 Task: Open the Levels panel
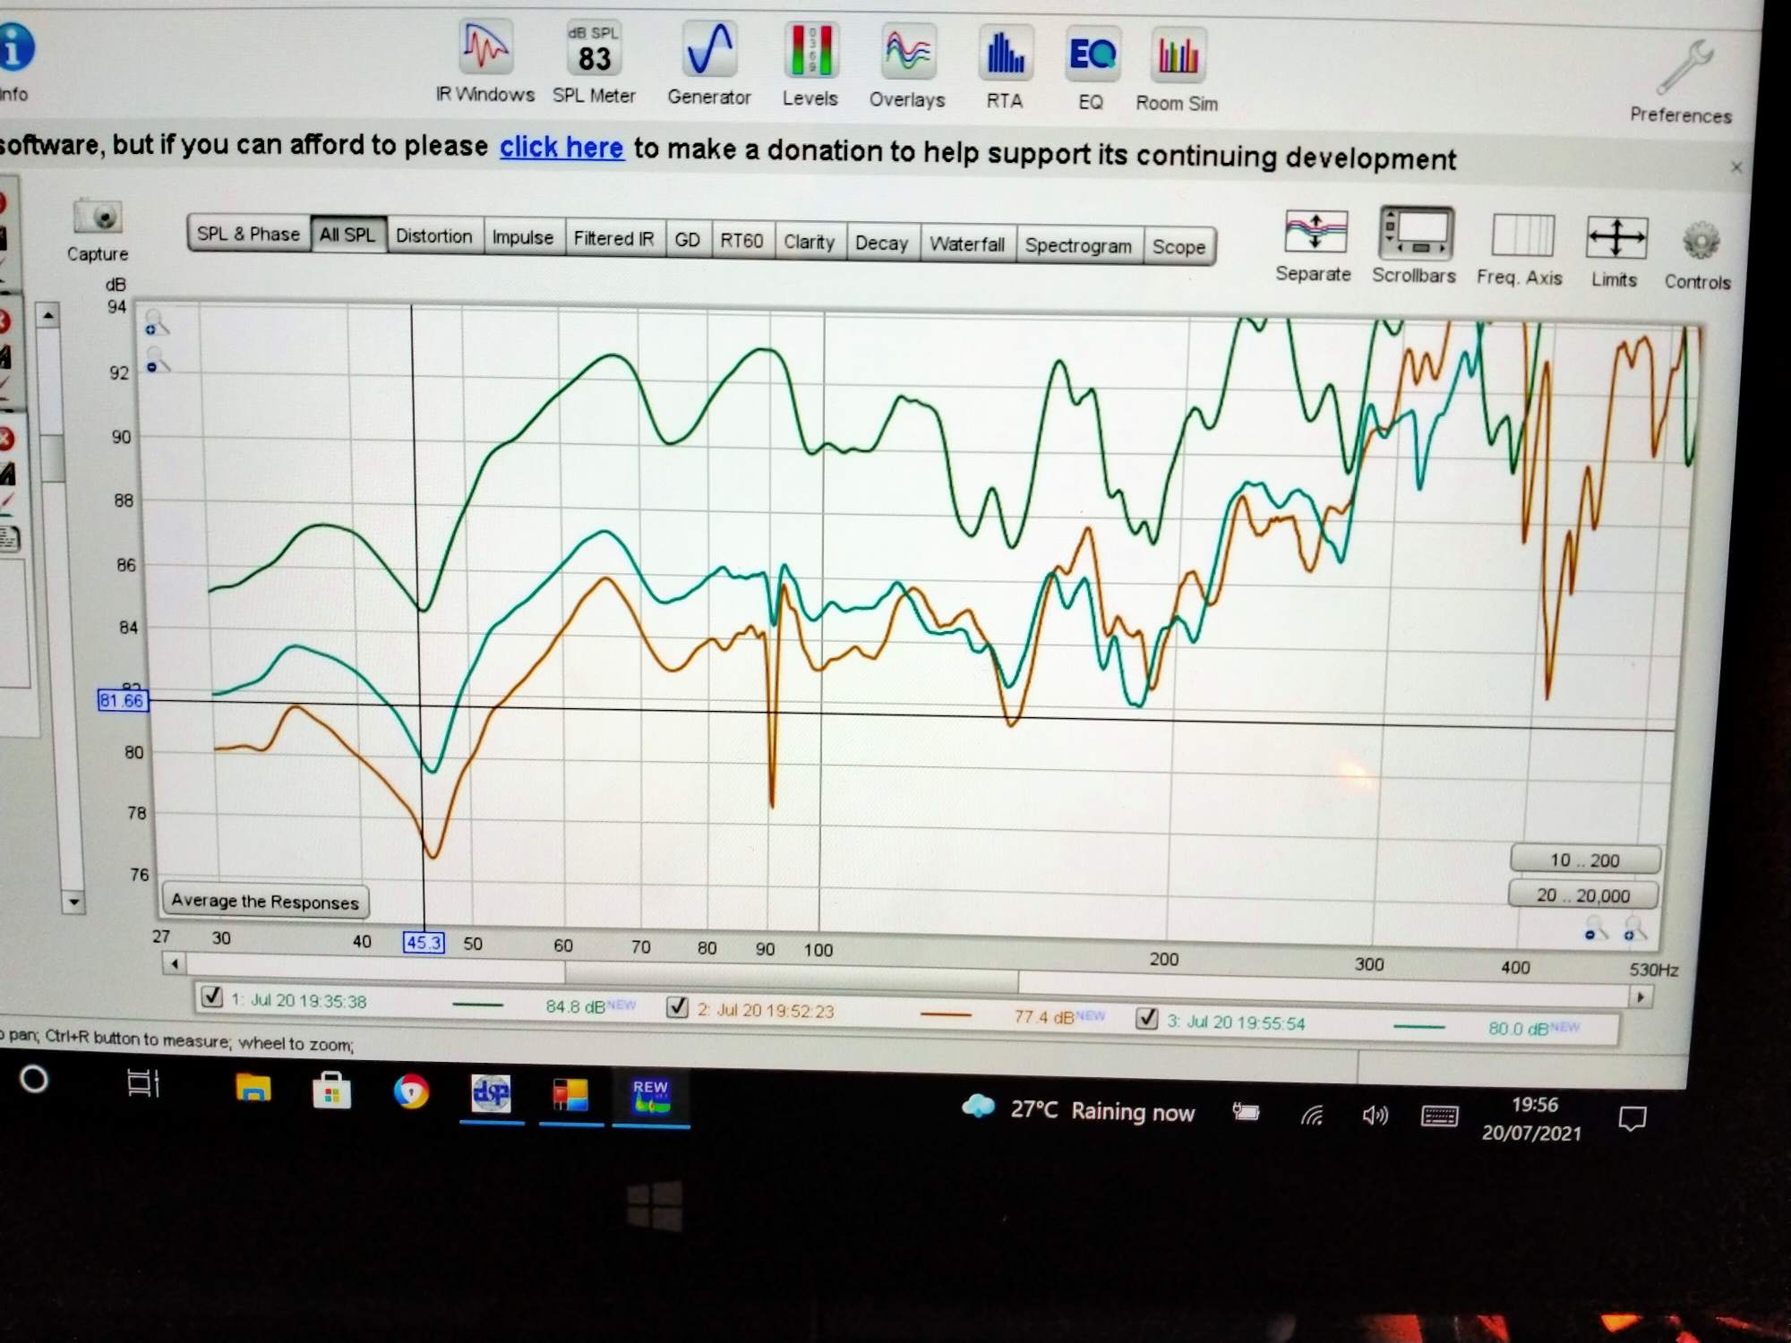810,65
